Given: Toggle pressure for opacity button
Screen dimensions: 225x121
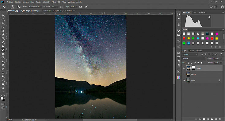Looking at the screenshot, I should point(62,7).
